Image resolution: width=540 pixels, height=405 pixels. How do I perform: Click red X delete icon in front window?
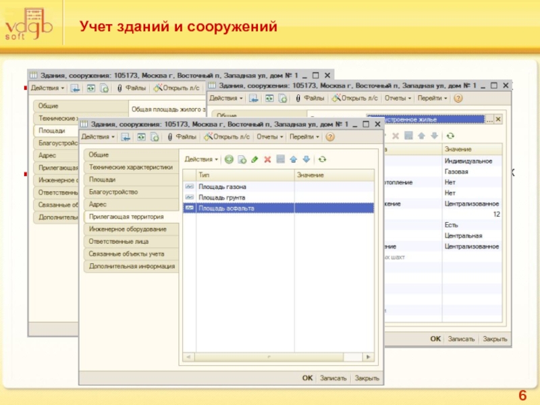coord(267,159)
